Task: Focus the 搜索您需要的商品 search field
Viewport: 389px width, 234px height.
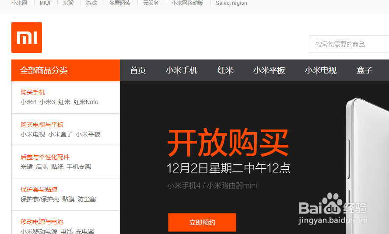Action: tap(349, 44)
